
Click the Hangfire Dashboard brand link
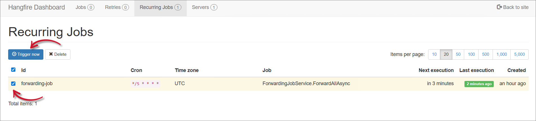[37, 7]
